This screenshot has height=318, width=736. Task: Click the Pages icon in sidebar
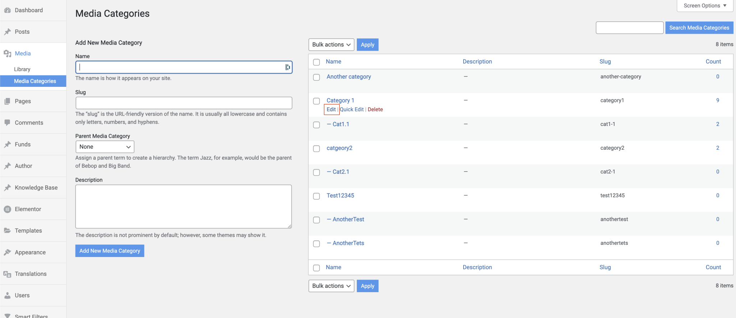7,102
